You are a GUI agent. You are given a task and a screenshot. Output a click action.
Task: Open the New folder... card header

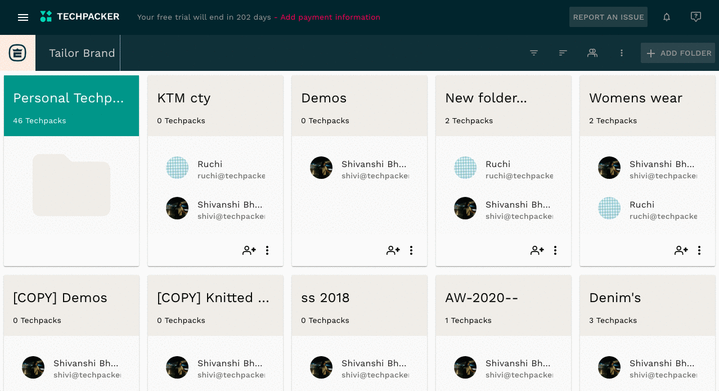504,106
